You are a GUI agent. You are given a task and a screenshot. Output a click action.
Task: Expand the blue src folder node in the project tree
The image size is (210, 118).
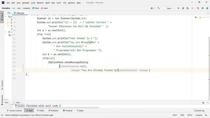[x=8, y=26]
